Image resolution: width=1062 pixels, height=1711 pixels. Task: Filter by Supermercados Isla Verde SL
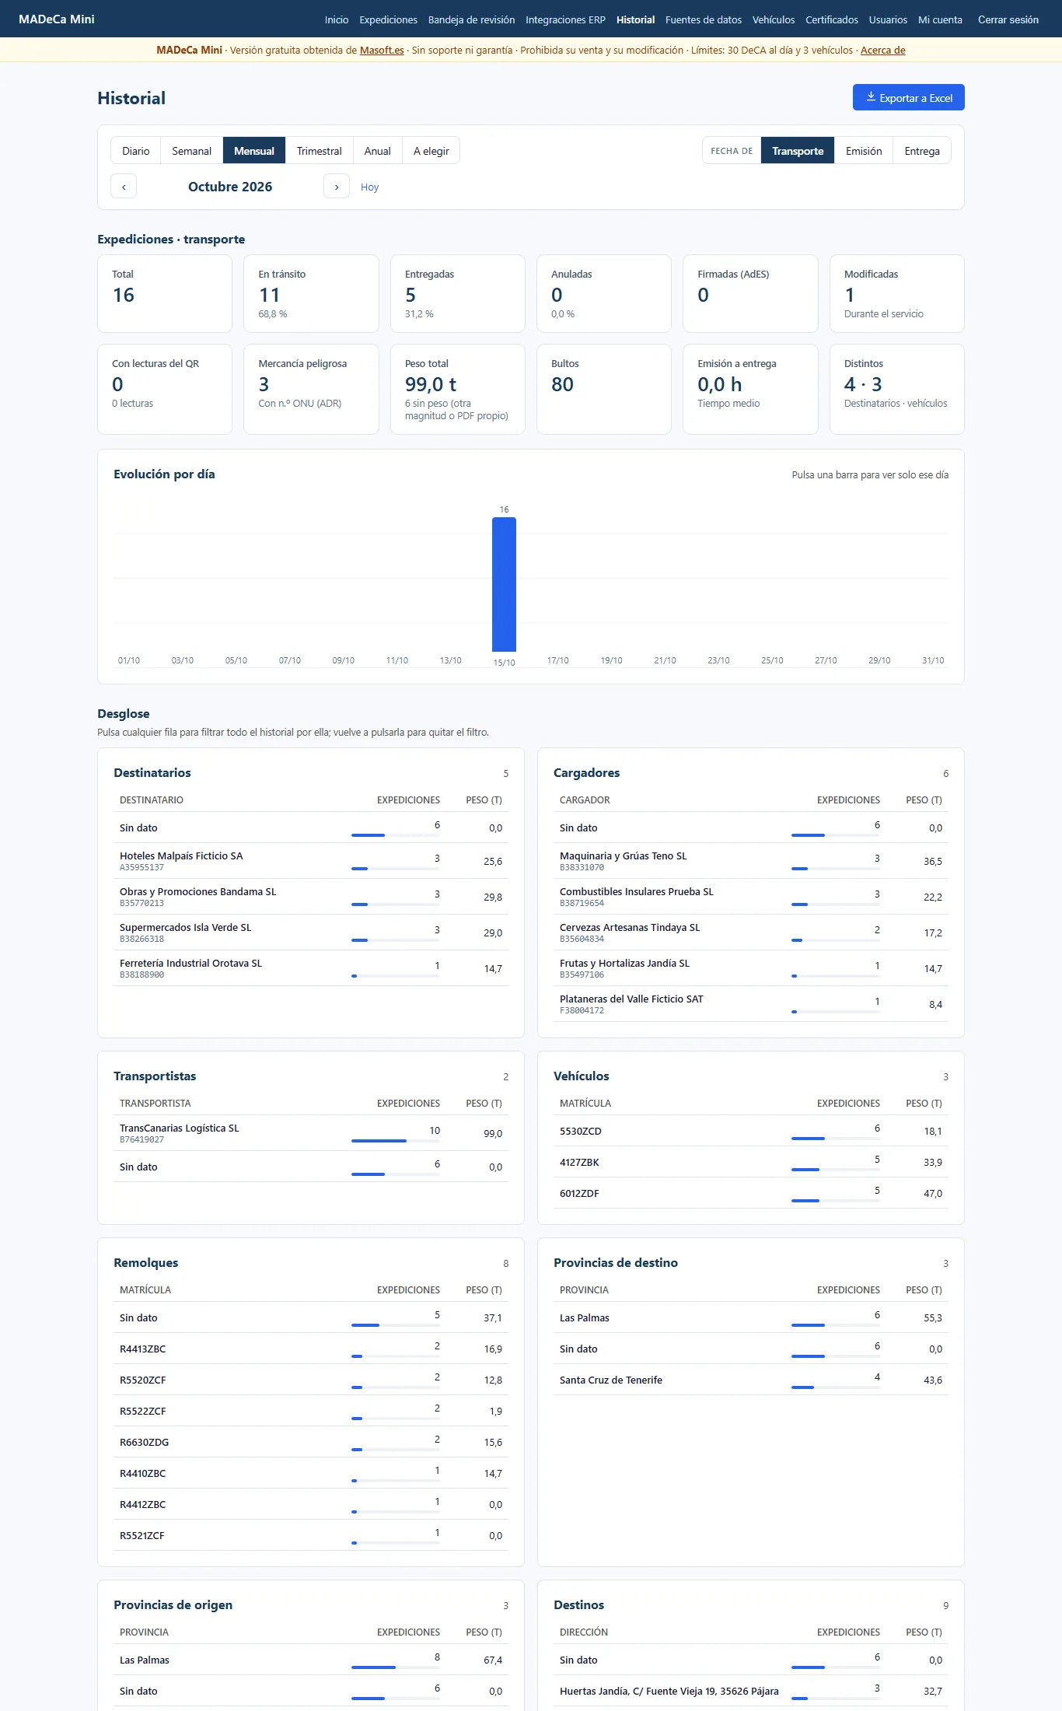tap(311, 932)
